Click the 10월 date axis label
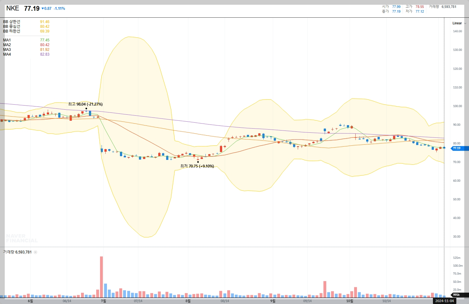The image size is (469, 304). pyautogui.click(x=350, y=301)
